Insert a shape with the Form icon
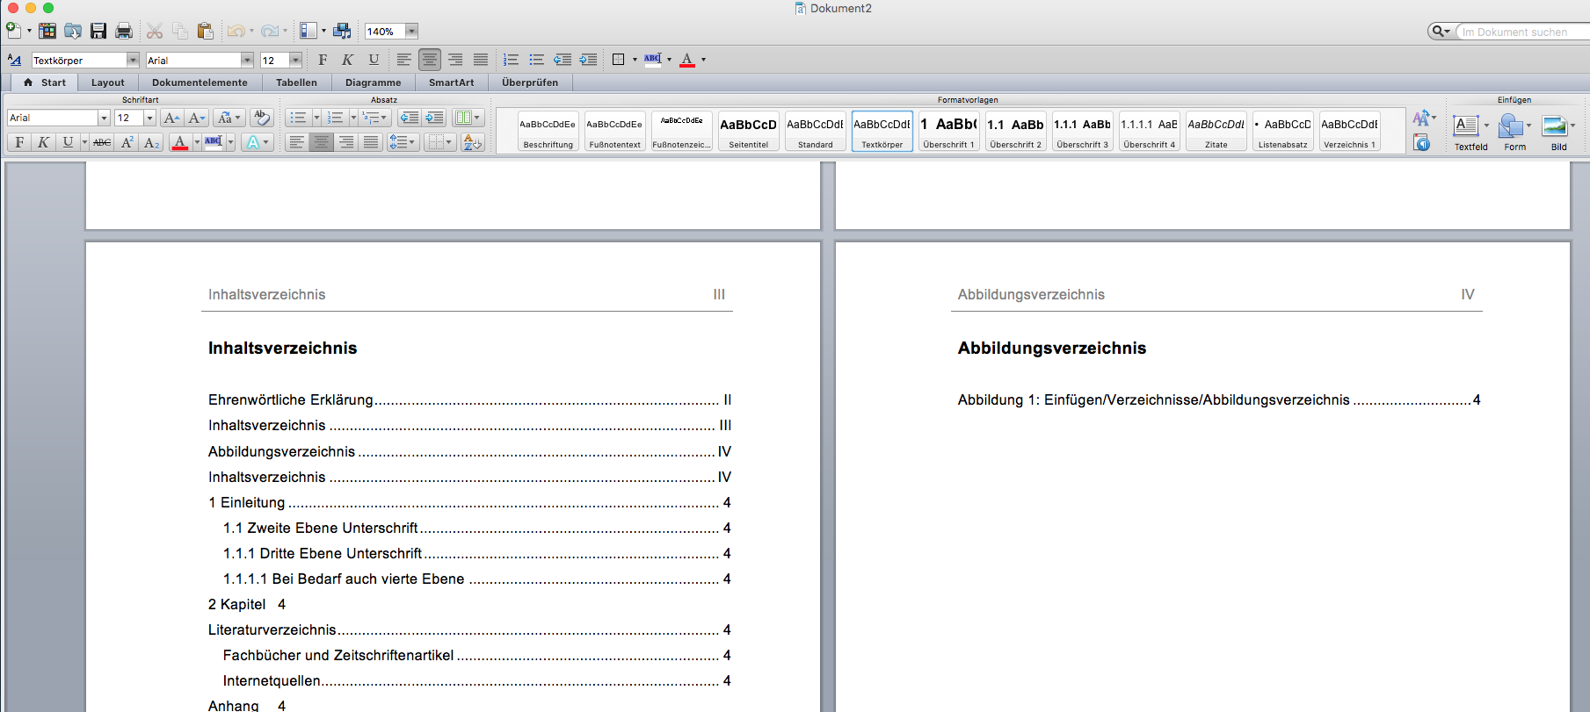Image resolution: width=1590 pixels, height=712 pixels. coord(1511,126)
